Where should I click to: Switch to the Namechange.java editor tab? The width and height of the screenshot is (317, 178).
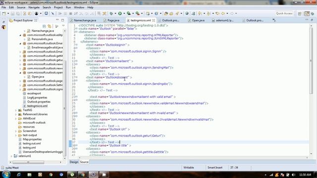coord(83,20)
